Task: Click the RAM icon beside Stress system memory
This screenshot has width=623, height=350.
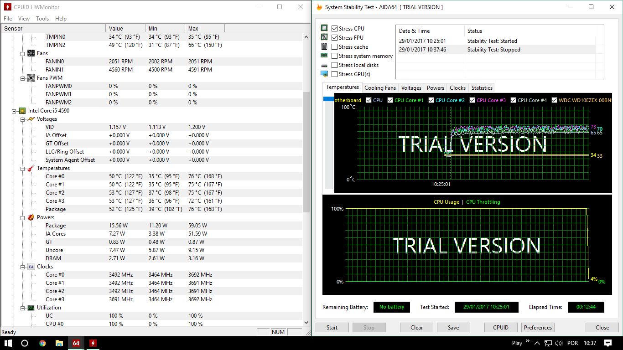Action: point(324,56)
